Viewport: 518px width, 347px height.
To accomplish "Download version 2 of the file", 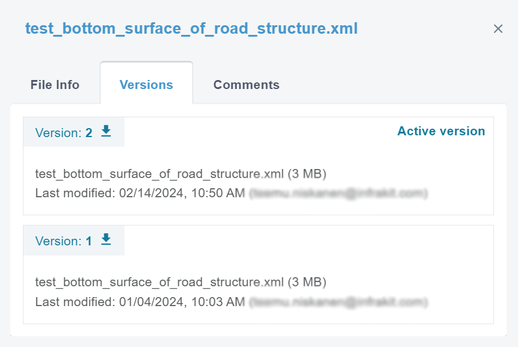I will (106, 131).
